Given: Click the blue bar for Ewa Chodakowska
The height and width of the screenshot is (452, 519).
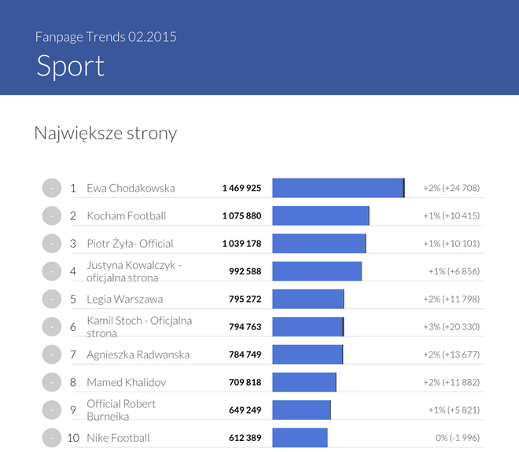Looking at the screenshot, I should [x=337, y=188].
